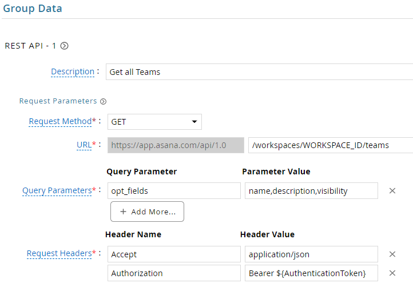Click the Parameter Value column header
413x283 pixels.
(x=276, y=172)
